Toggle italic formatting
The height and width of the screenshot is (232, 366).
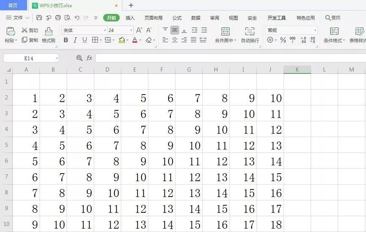[x=75, y=40]
